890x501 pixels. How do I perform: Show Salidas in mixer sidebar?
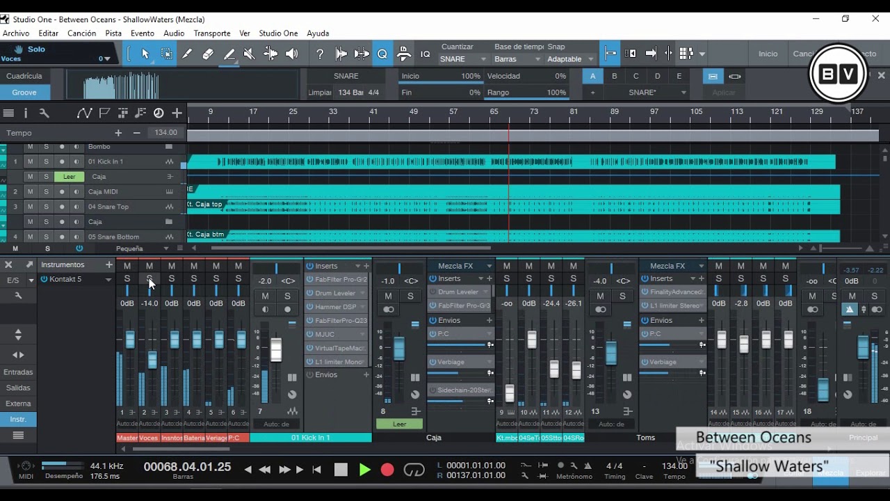(x=18, y=388)
